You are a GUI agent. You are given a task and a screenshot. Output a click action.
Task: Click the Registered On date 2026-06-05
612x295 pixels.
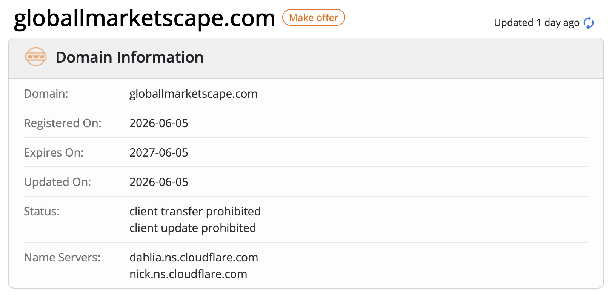[x=159, y=123]
